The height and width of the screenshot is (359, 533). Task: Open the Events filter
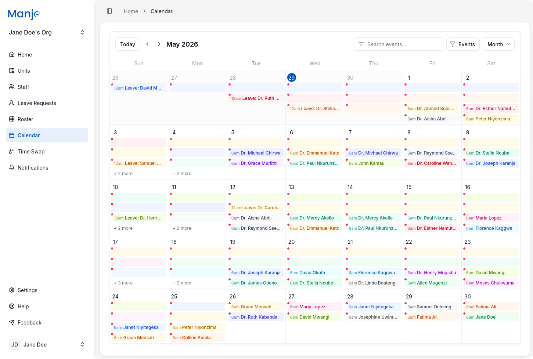coord(462,44)
